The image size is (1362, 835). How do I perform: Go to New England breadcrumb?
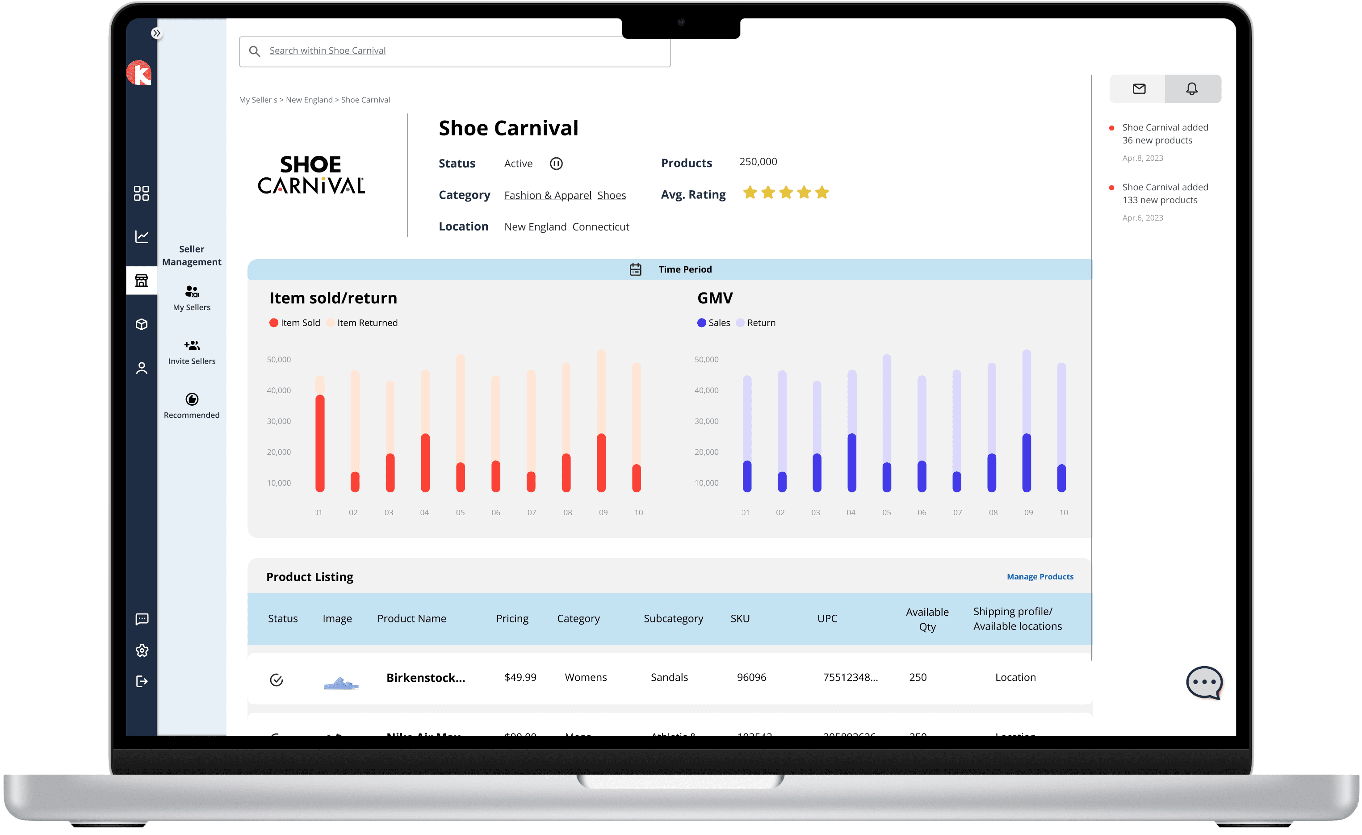click(309, 100)
